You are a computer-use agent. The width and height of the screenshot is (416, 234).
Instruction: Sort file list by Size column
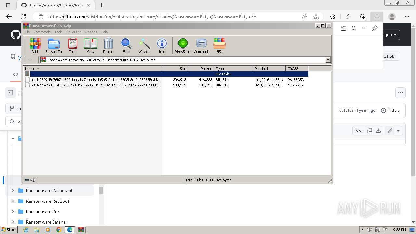click(x=175, y=68)
